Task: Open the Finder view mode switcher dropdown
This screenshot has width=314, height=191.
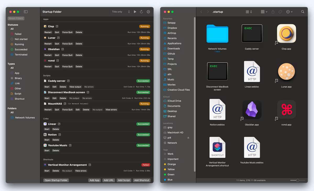Action: tap(249, 12)
